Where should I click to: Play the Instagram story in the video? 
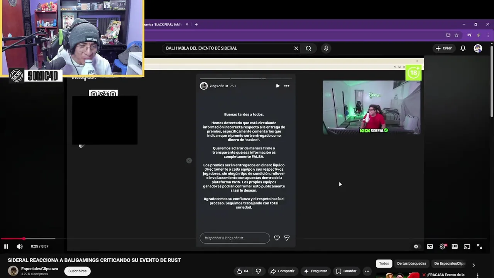tap(277, 86)
